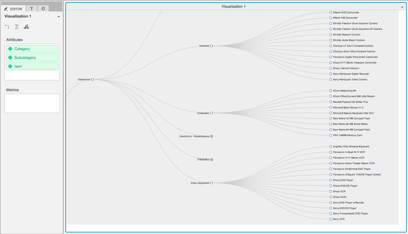Screen dimensions: 408x234
Task: Click the sigma totals icon
Action: [x=17, y=27]
